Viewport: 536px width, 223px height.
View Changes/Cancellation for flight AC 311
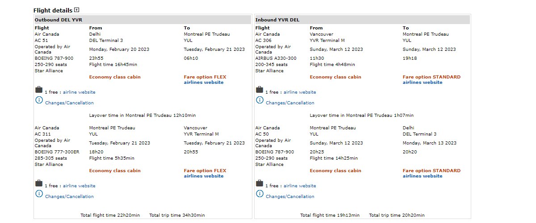[x=69, y=197]
